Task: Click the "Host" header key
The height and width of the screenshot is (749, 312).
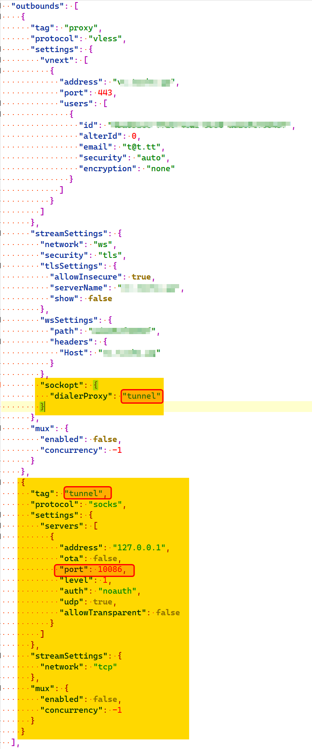Action: pos(74,353)
